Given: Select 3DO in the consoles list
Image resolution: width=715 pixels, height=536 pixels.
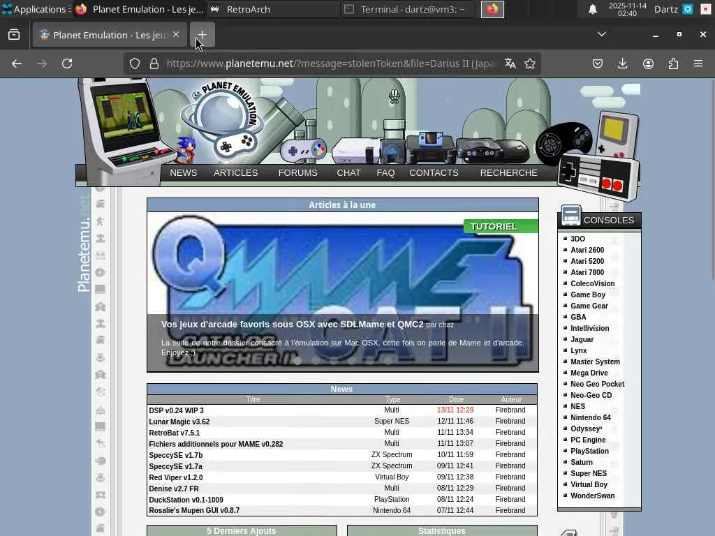Looking at the screenshot, I should [577, 239].
